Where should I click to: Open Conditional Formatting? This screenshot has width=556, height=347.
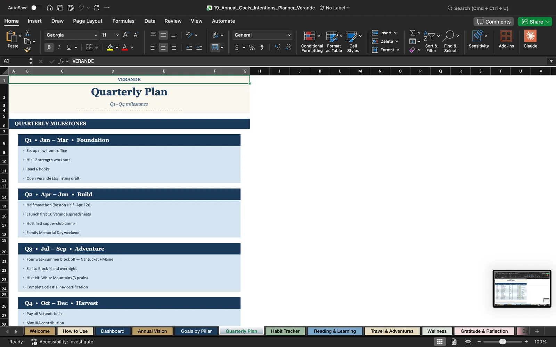tap(312, 42)
